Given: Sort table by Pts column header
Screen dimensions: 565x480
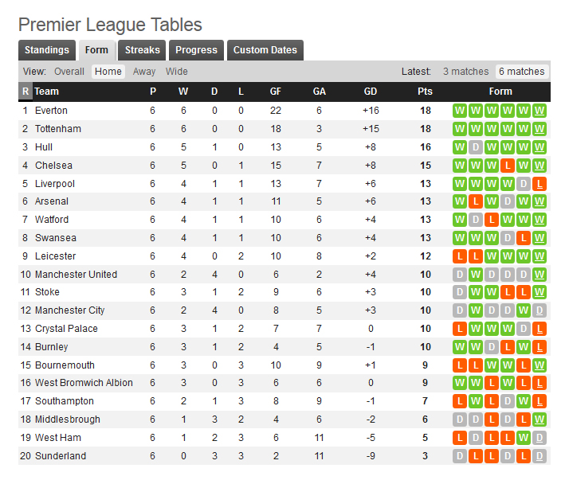Looking at the screenshot, I should click(x=425, y=92).
